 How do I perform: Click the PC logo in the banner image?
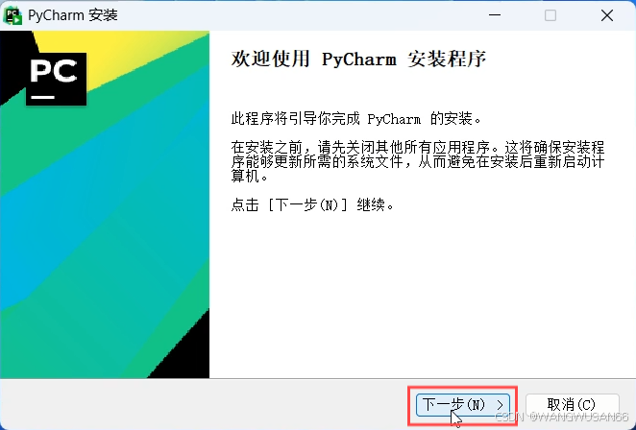[56, 79]
